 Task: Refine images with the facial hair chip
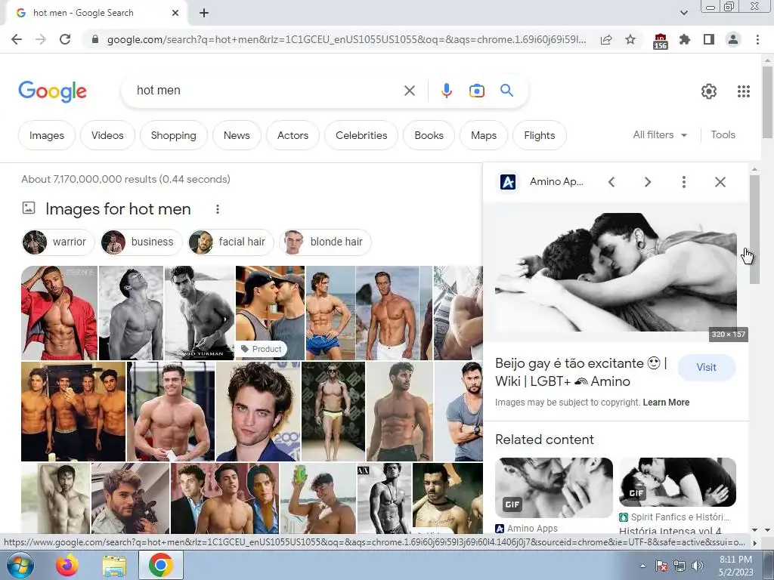[231, 242]
